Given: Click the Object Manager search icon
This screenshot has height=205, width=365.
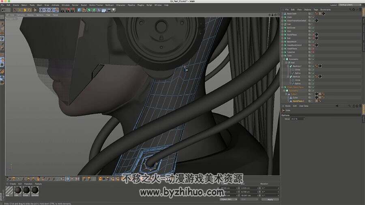Looking at the screenshot, I should [x=350, y=10].
